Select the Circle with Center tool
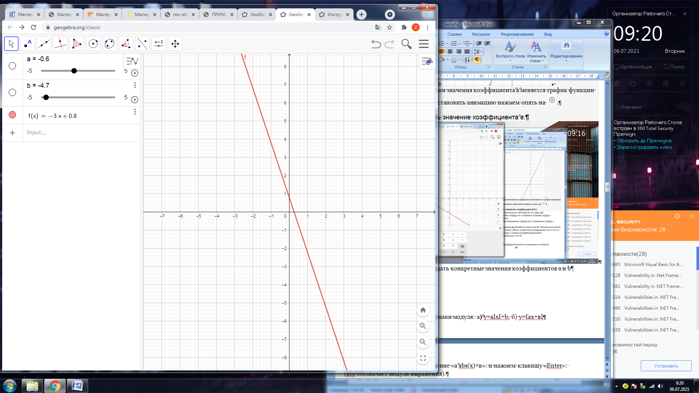This screenshot has width=699, height=393. click(x=93, y=44)
